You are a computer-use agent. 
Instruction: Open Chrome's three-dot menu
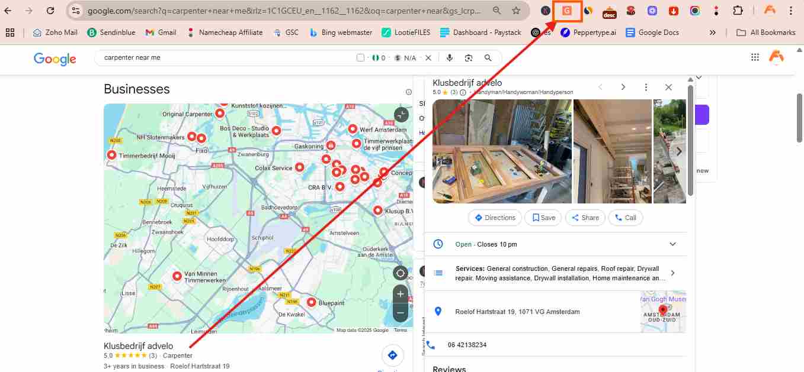pos(792,11)
